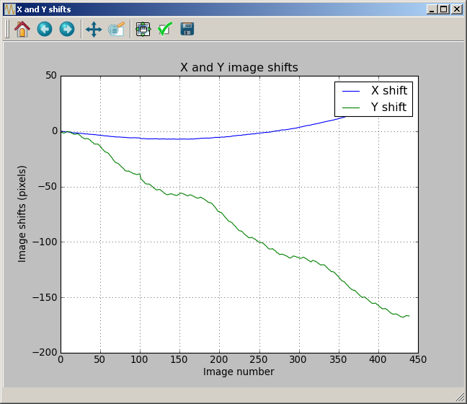This screenshot has width=467, height=404.
Task: Click the blue line sample in legend
Action: [x=351, y=91]
